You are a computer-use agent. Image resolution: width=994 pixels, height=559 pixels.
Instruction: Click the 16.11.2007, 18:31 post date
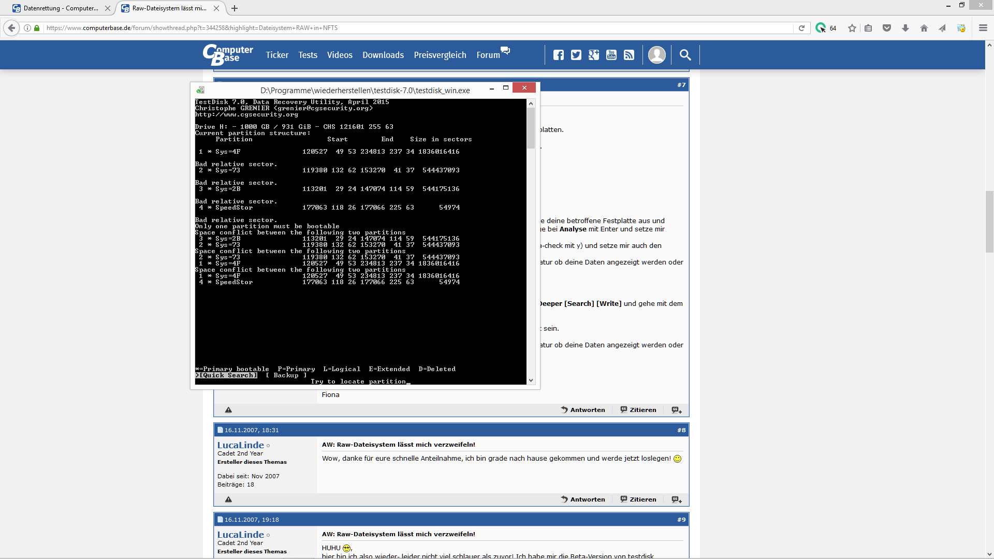(252, 430)
